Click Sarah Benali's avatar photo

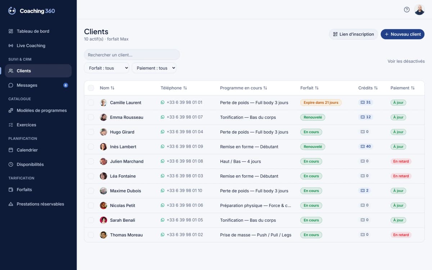(103, 220)
